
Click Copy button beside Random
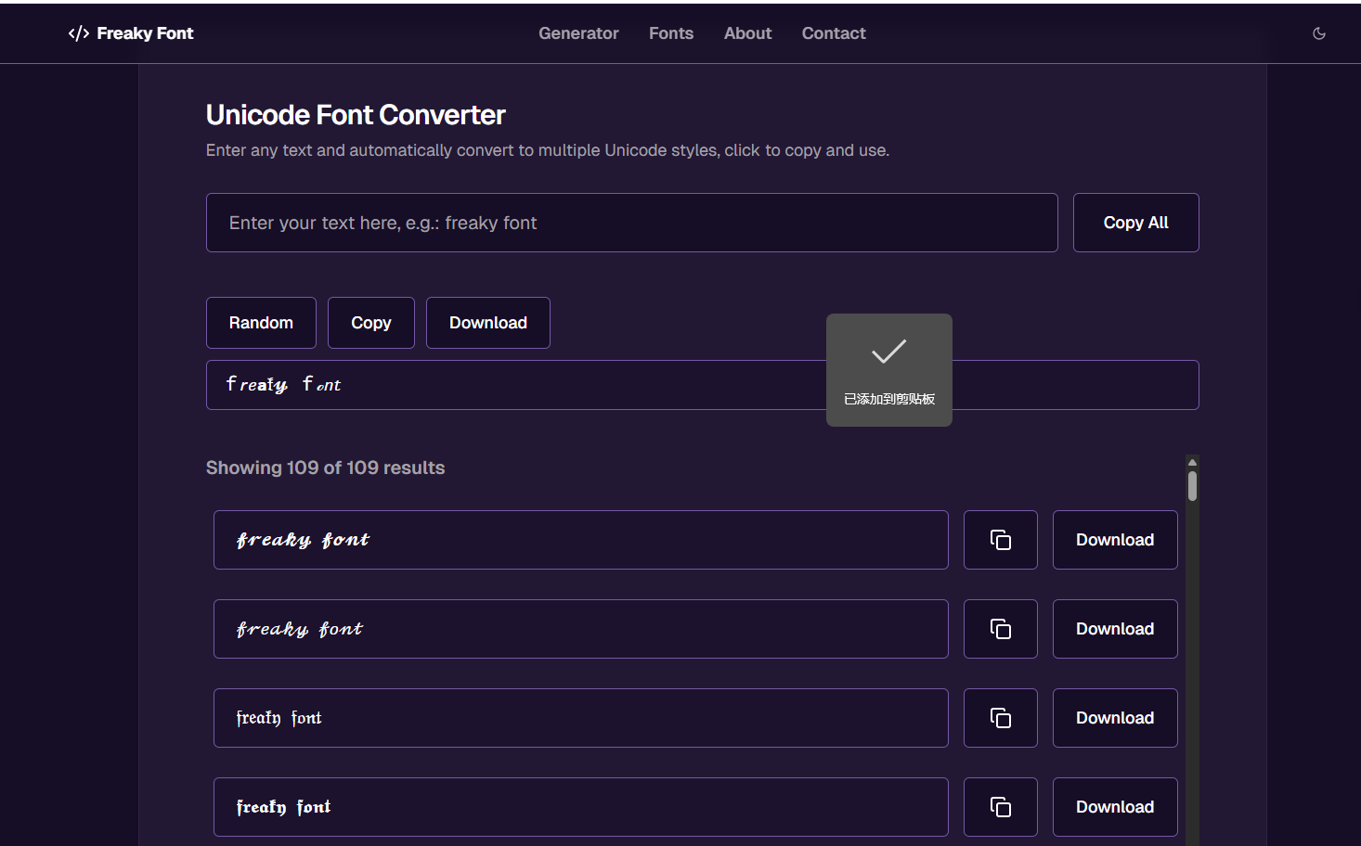pos(370,323)
